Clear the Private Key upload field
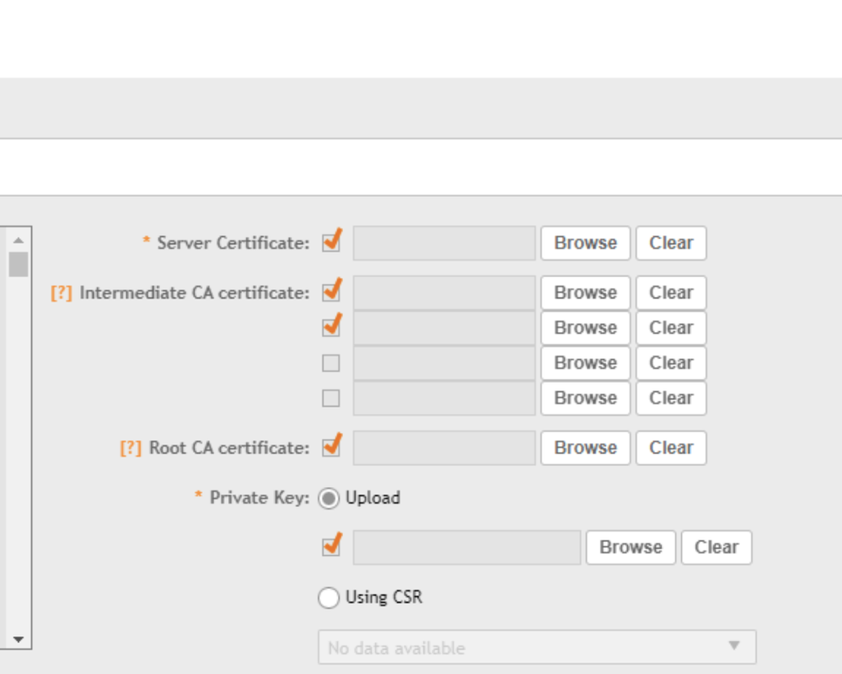This screenshot has height=674, width=842. [x=716, y=548]
